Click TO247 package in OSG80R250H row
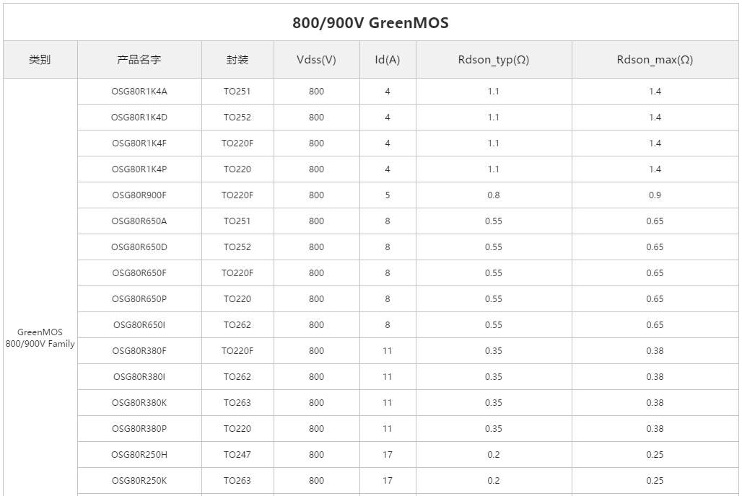The height and width of the screenshot is (496, 742). point(237,456)
